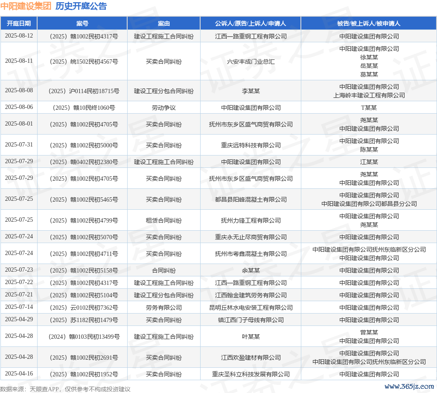Select the 案由 column header
The width and height of the screenshot is (437, 393).
pos(163,23)
